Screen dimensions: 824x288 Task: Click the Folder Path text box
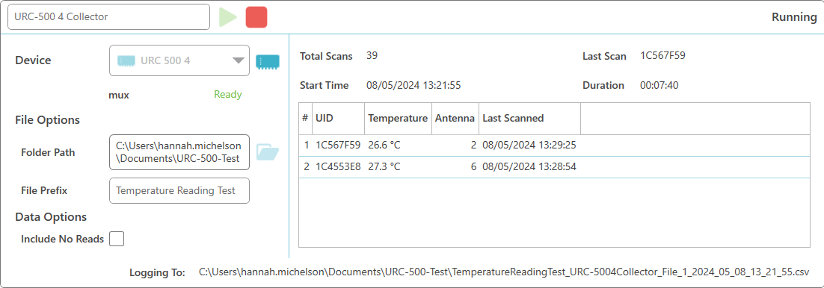click(x=179, y=152)
